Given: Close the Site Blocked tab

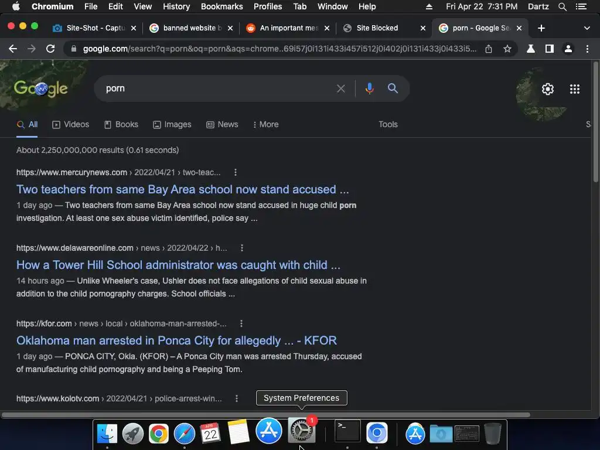Looking at the screenshot, I should (x=423, y=28).
